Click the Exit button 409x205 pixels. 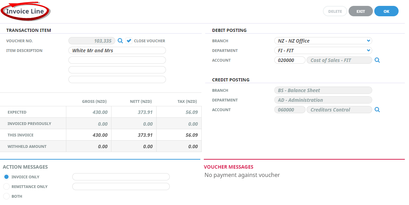point(360,11)
